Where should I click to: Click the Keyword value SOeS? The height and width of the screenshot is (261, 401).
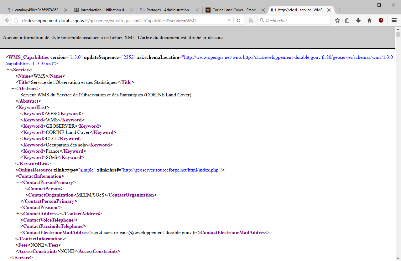tap(52, 157)
